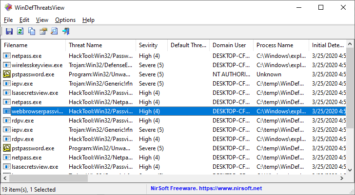This screenshot has height=195, width=355.
Task: Click the vertical scrollbar down arrow
Action: tap(350, 169)
